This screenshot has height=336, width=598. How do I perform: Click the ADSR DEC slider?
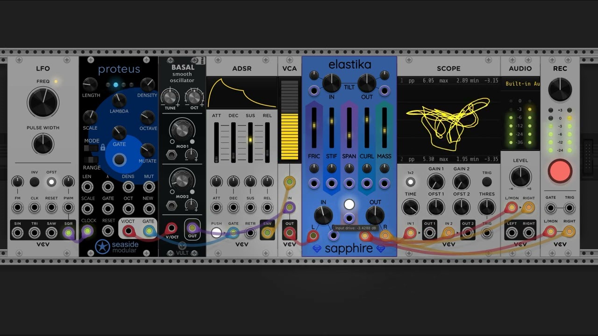[233, 142]
